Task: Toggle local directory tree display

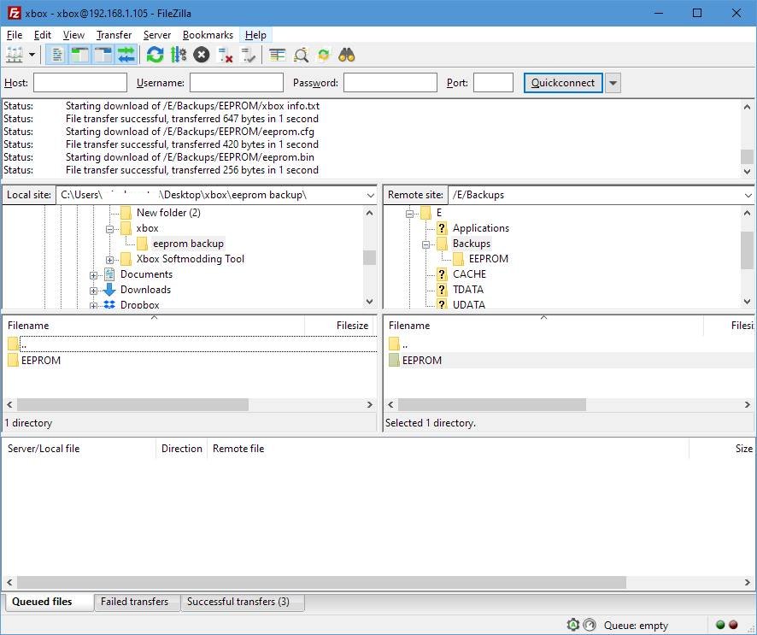Action: pos(79,55)
